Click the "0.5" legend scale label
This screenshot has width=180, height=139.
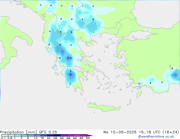coord(10,138)
